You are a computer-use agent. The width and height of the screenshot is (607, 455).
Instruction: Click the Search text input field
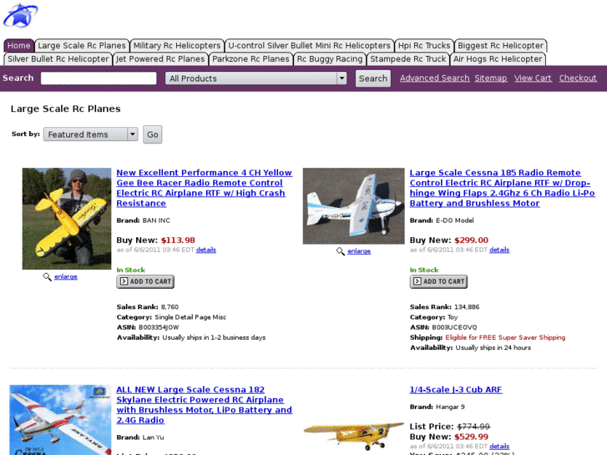pyautogui.click(x=99, y=78)
